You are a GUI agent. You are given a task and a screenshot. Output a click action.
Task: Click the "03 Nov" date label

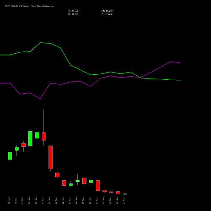(x=22, y=201)
